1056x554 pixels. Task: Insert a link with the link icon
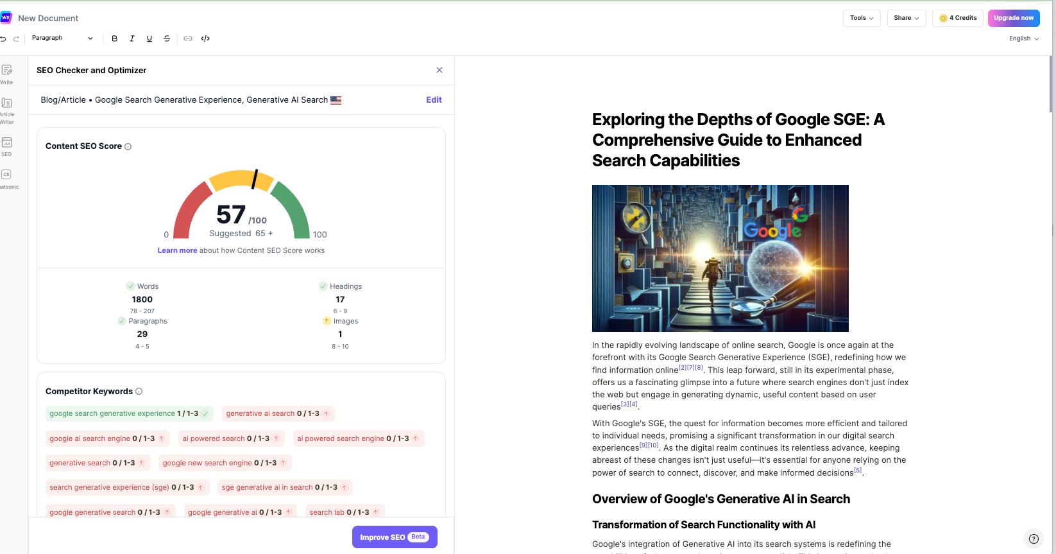pyautogui.click(x=188, y=39)
